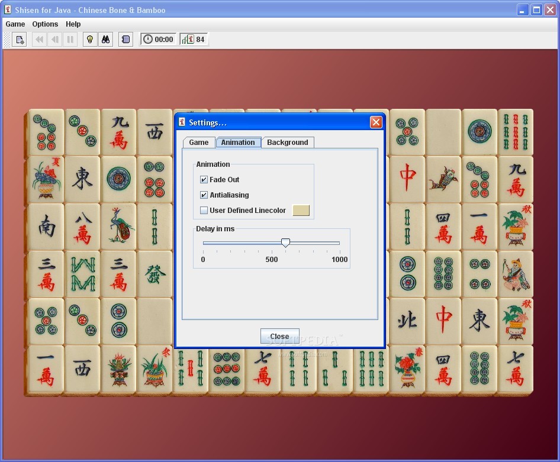The image size is (560, 462).
Task: Switch to the Game tab in Settings
Action: [x=198, y=143]
